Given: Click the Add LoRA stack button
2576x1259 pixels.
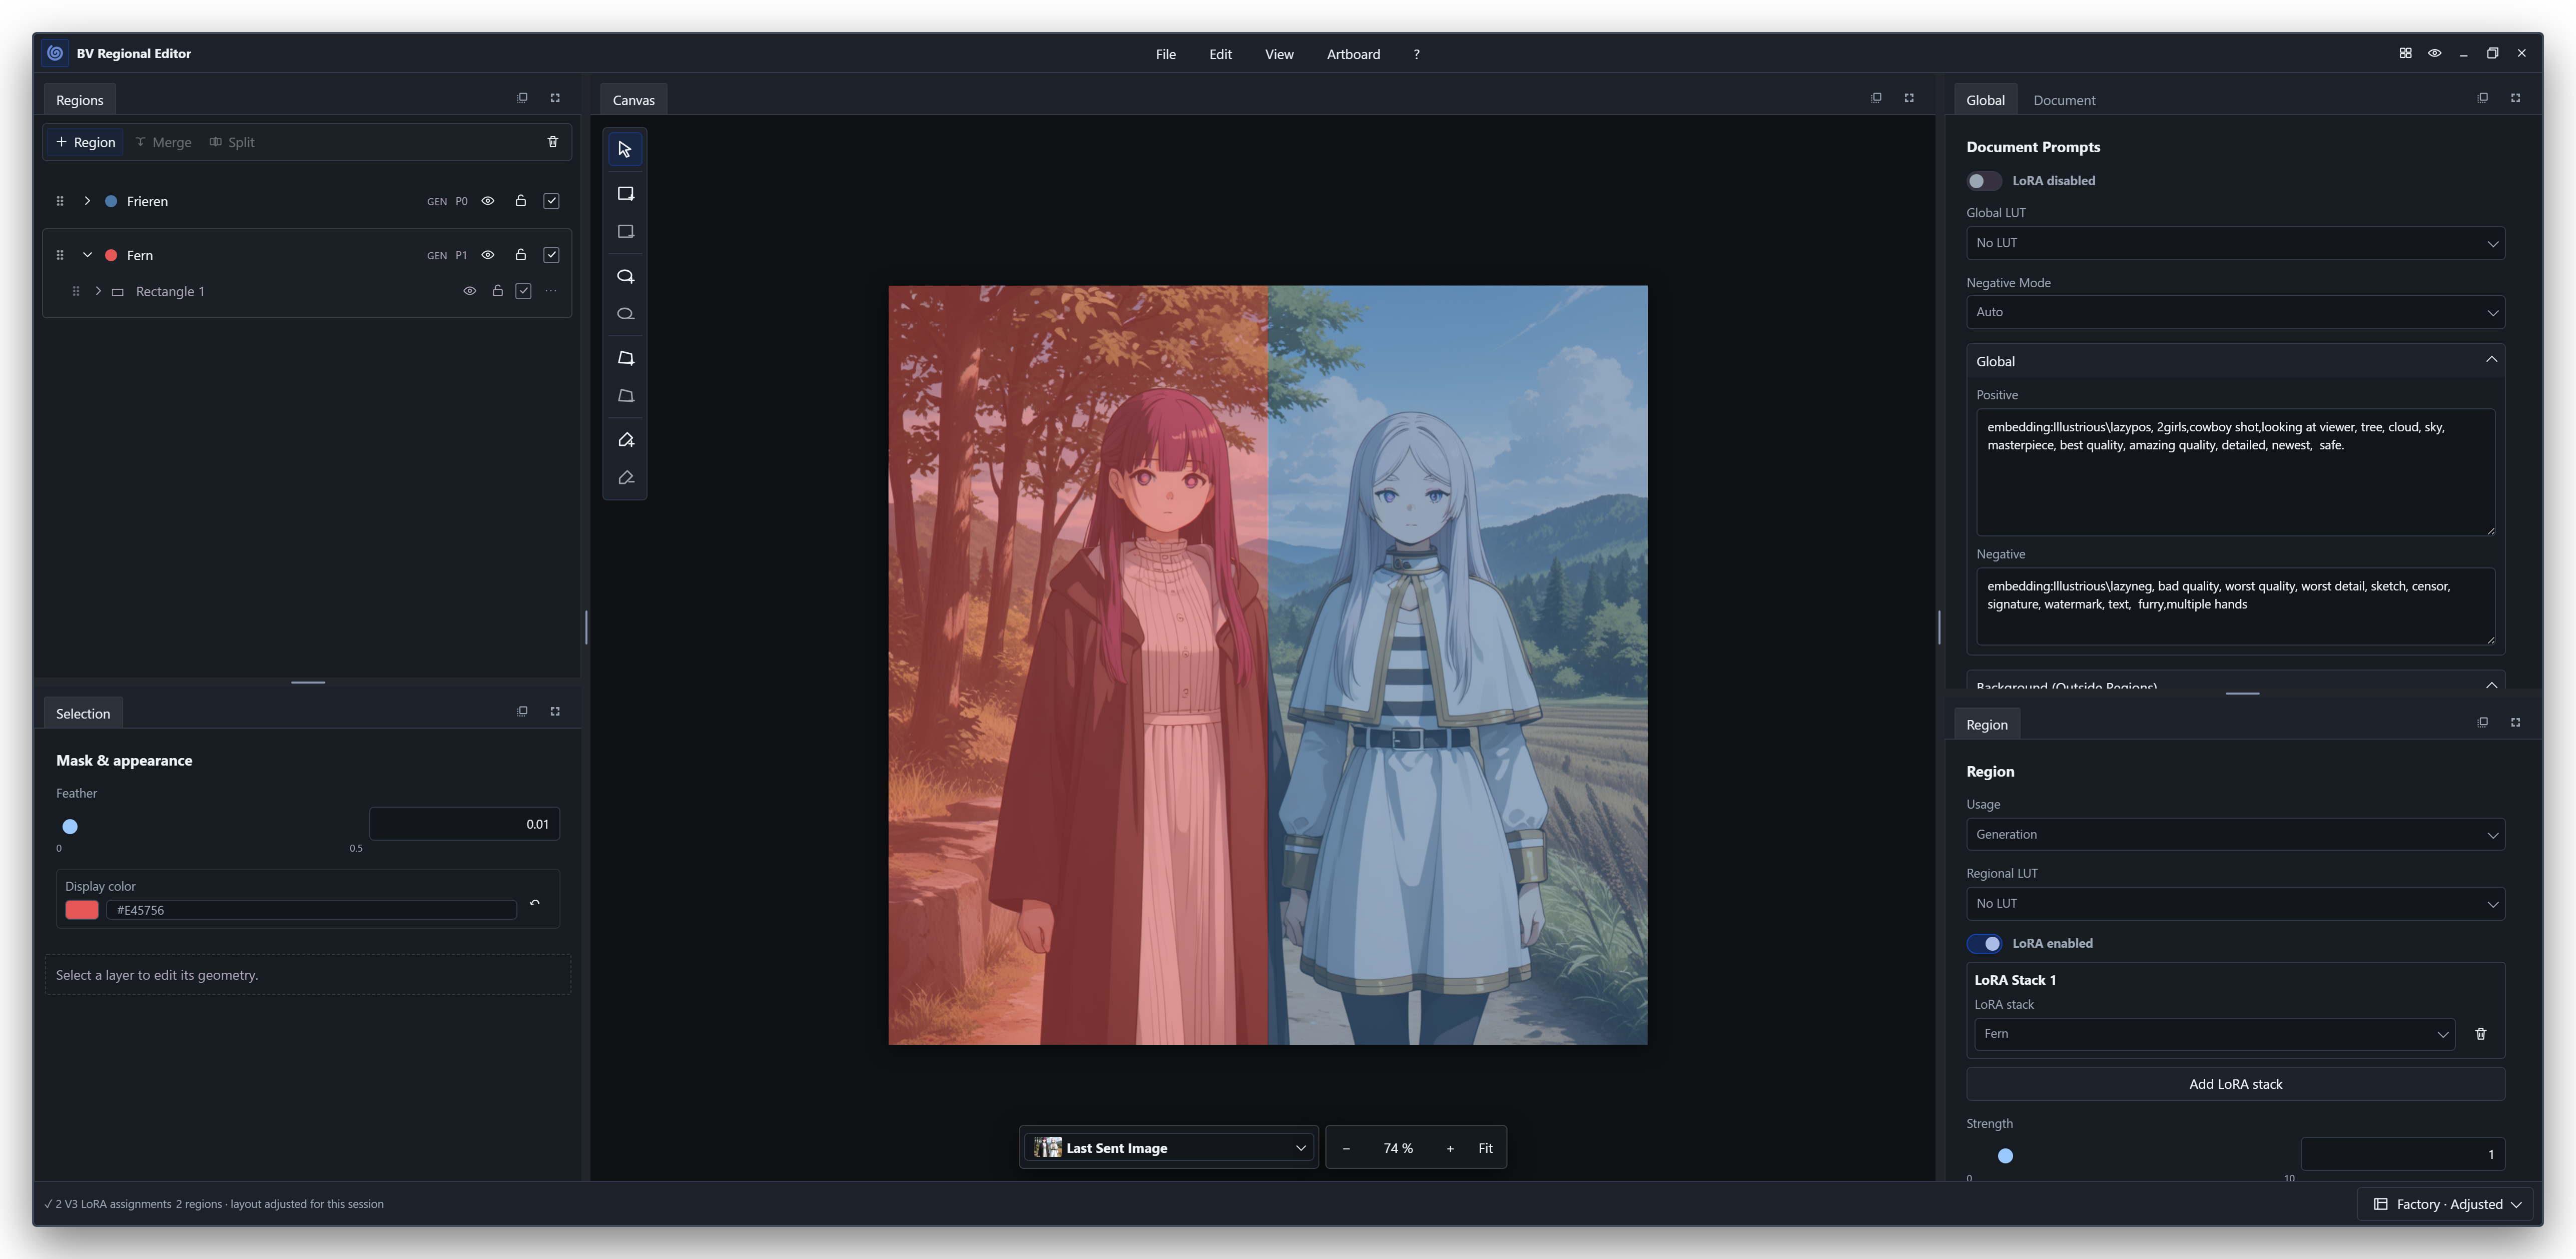Looking at the screenshot, I should [2235, 1084].
